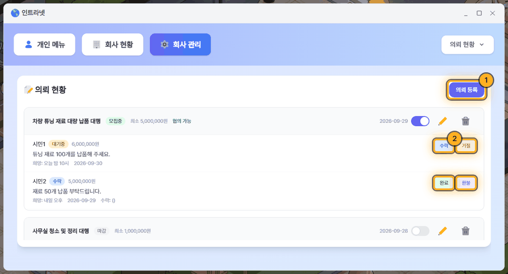The height and width of the screenshot is (274, 508).
Task: Turn off the 차량 튜닝 재료 대량 납품 대행 switch
Action: [420, 121]
